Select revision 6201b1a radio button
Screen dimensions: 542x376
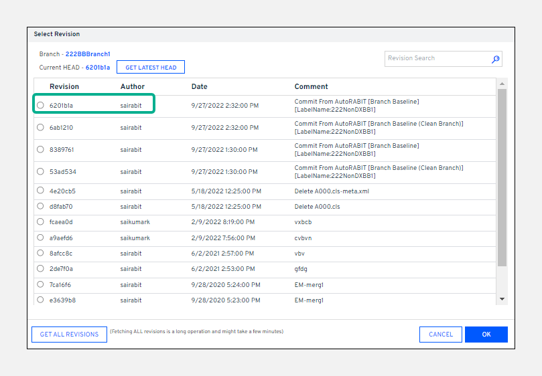coord(40,106)
